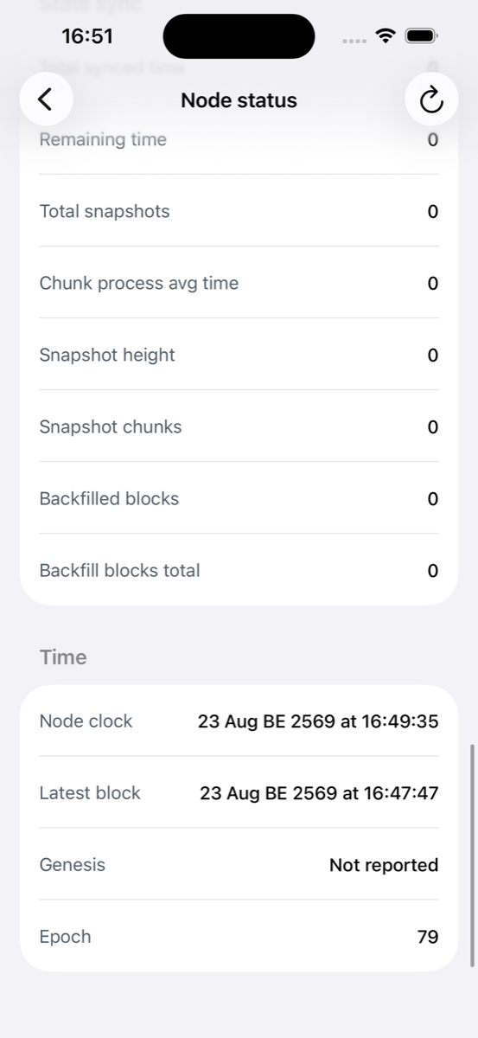Tap the battery indicator icon
The width and height of the screenshot is (478, 1038).
pyautogui.click(x=421, y=36)
